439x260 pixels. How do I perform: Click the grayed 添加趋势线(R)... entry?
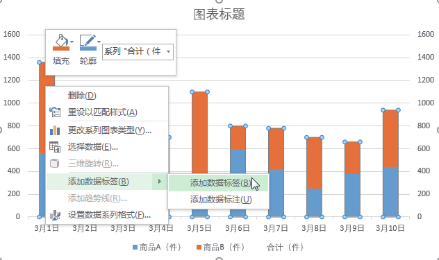pyautogui.click(x=107, y=198)
